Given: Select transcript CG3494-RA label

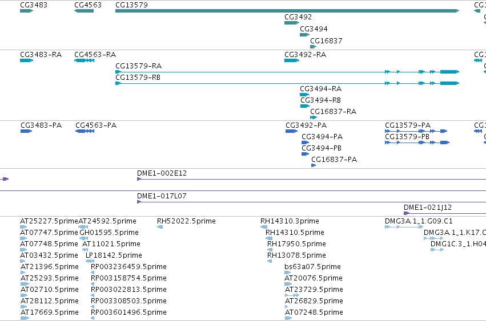Looking at the screenshot, I should point(320,89).
